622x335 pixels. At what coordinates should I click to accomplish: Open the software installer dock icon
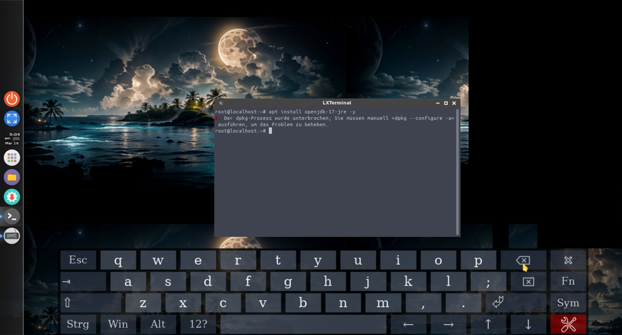pyautogui.click(x=12, y=197)
